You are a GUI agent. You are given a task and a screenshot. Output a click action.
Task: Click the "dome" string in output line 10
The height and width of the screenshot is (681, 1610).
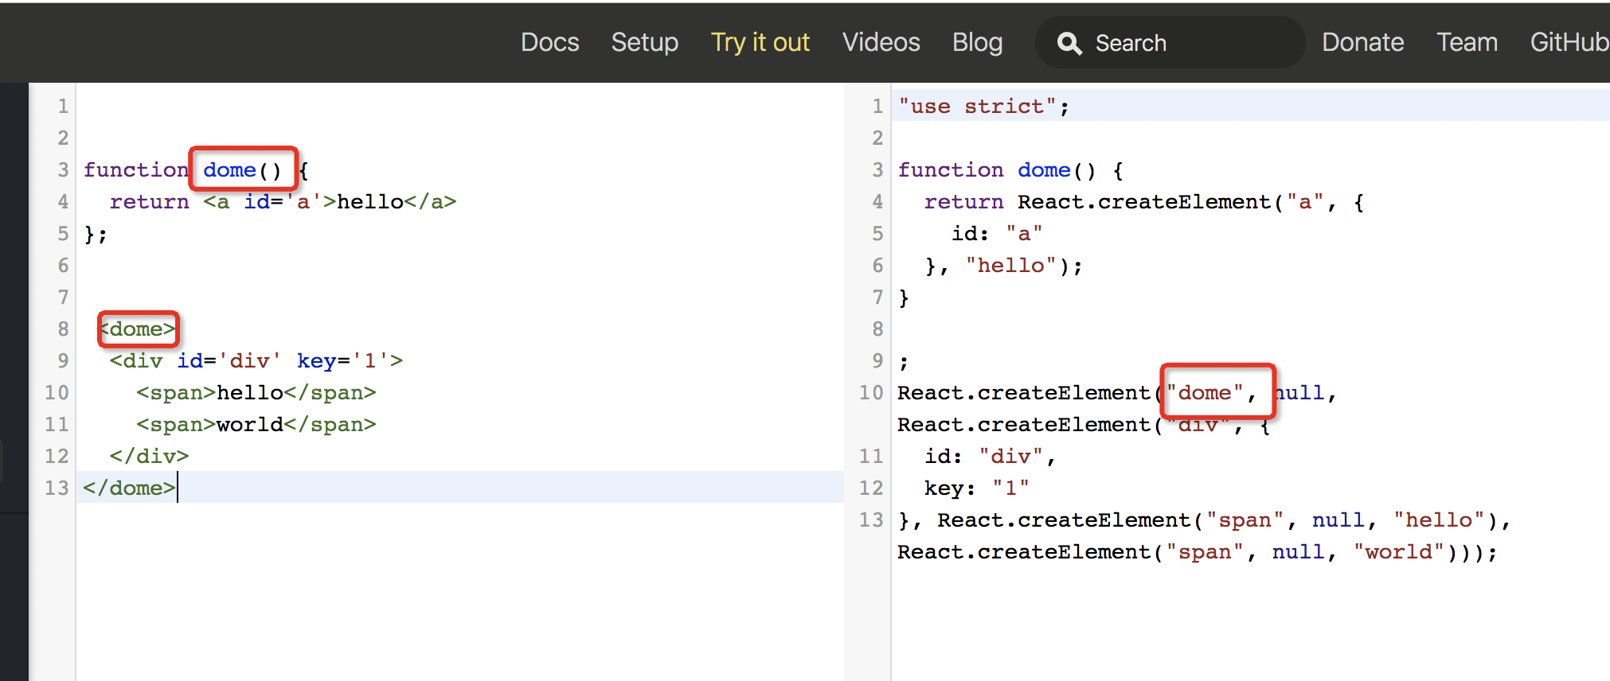point(1205,393)
